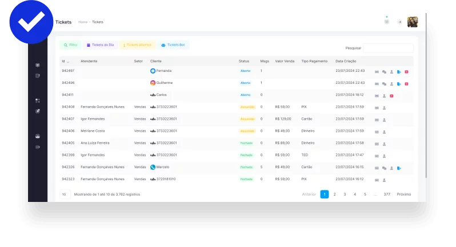This screenshot has height=247, width=456.
Task: Click the Assumido badge in row 942408
Action: (247, 107)
